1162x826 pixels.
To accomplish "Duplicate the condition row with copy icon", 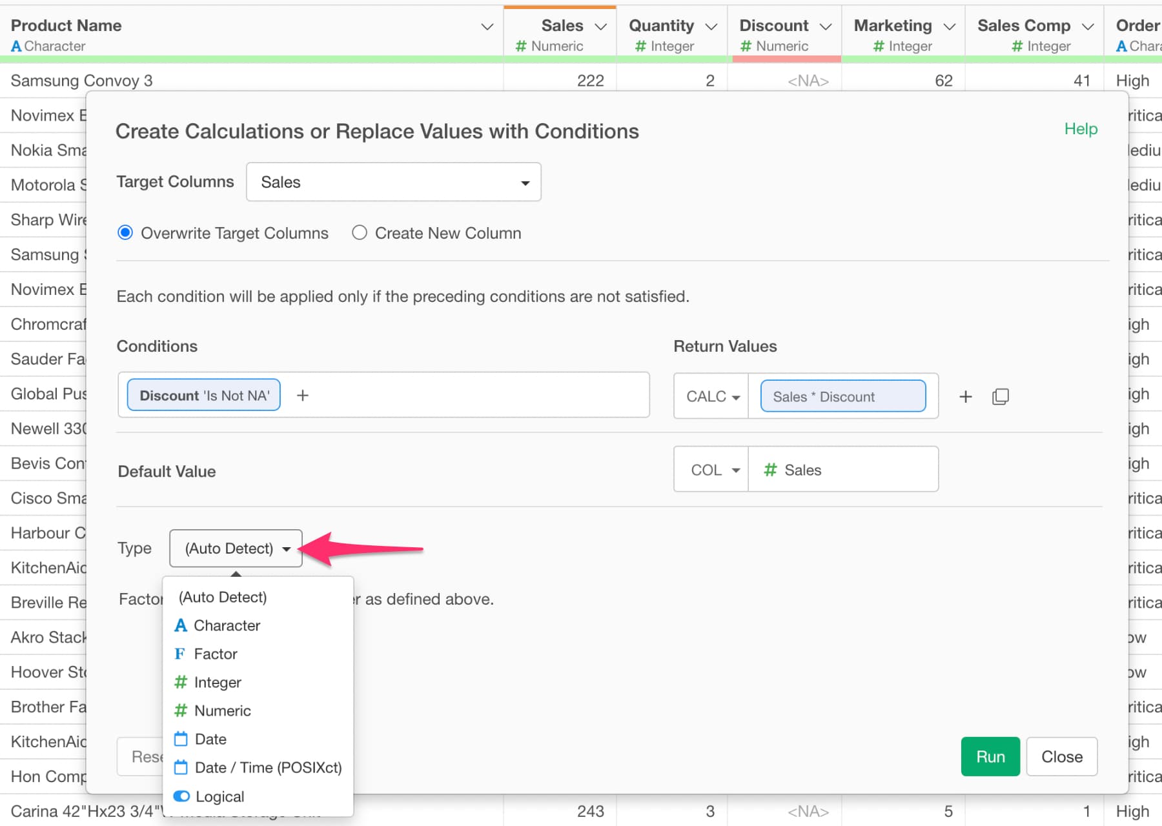I will pyautogui.click(x=1000, y=397).
